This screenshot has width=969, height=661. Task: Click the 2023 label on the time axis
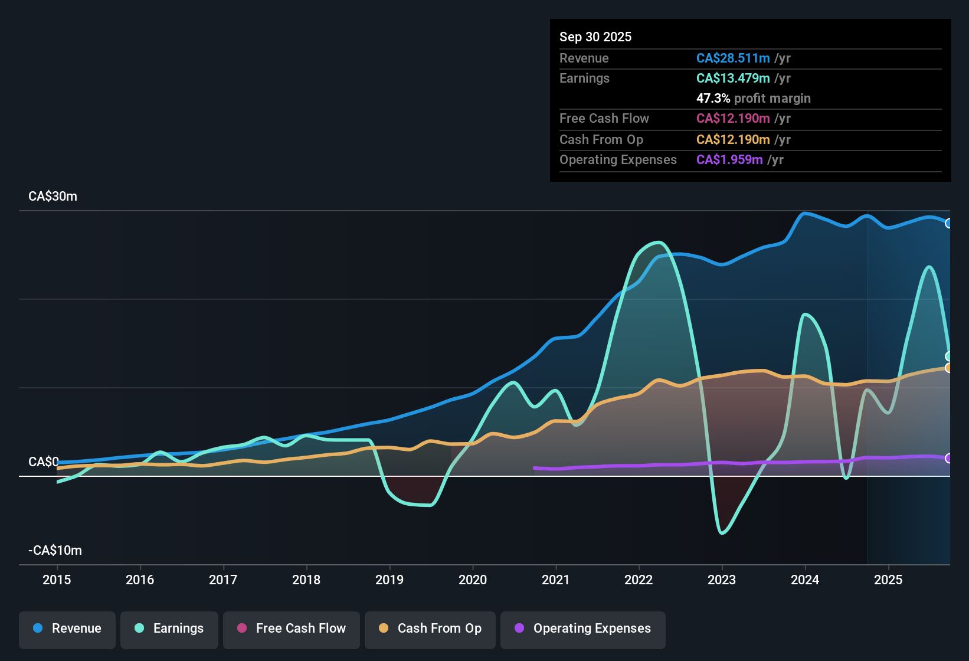click(x=722, y=580)
